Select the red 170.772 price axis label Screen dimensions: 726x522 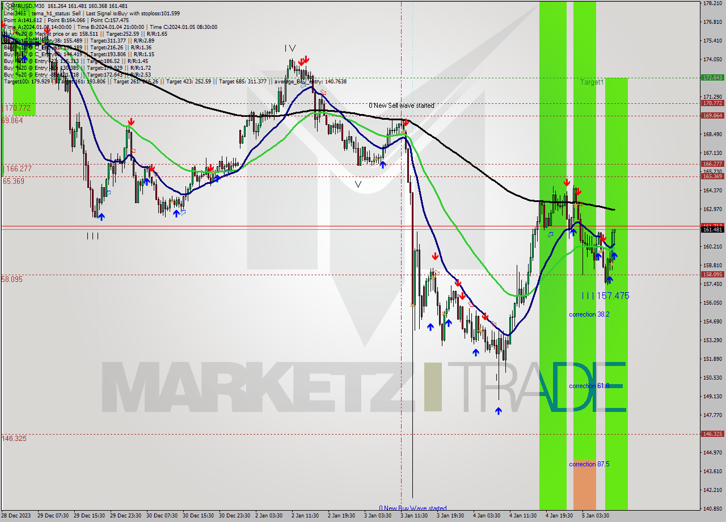pos(712,103)
